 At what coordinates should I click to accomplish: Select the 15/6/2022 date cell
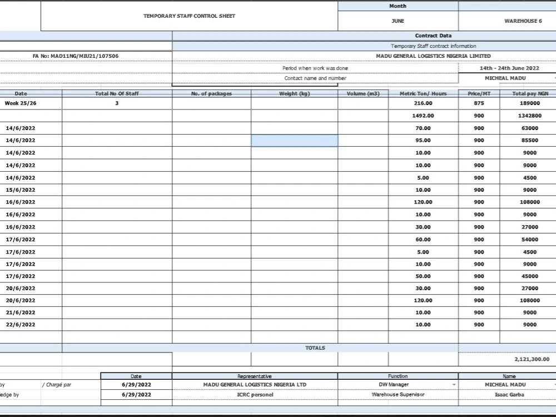pos(31,190)
